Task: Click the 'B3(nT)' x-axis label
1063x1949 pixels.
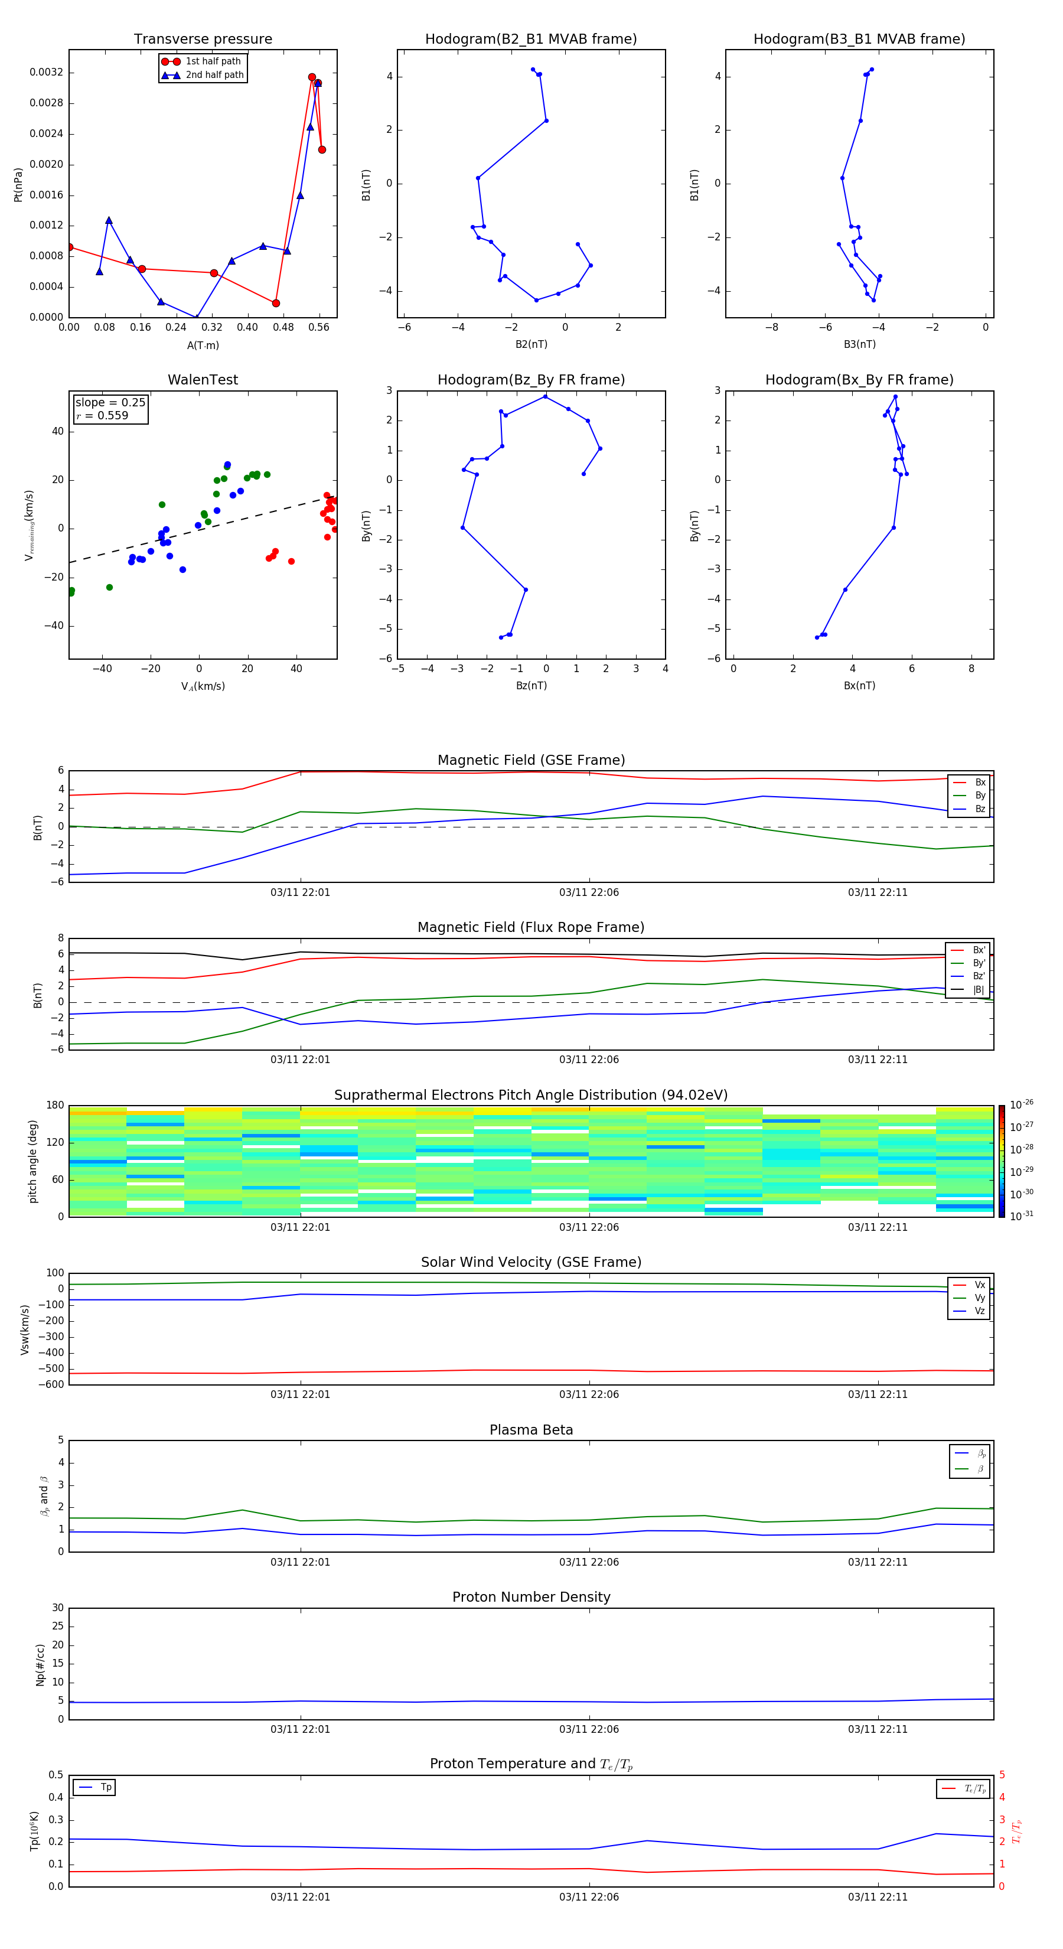Action: 859,344
